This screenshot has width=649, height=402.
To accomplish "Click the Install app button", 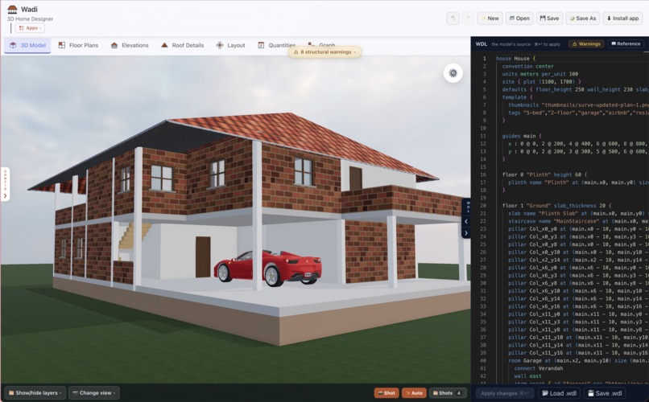I will pos(622,18).
